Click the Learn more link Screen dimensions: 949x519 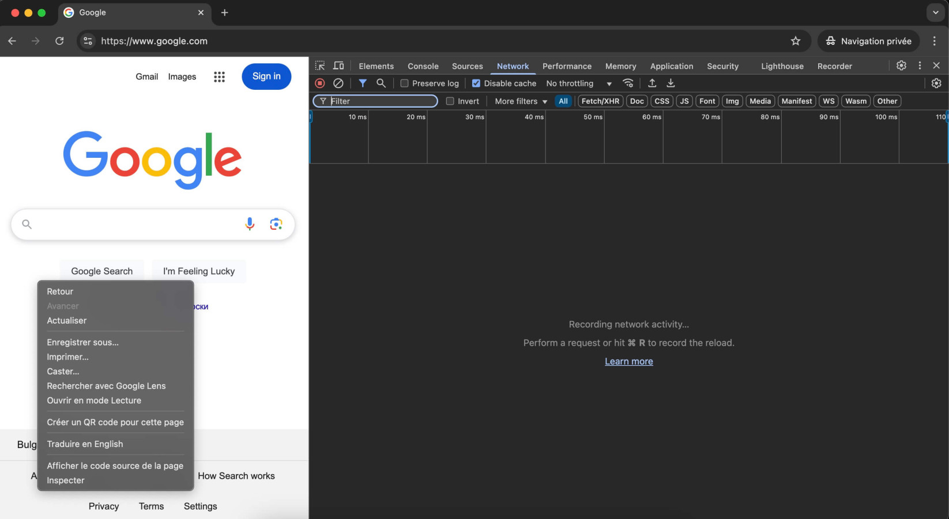pos(628,361)
